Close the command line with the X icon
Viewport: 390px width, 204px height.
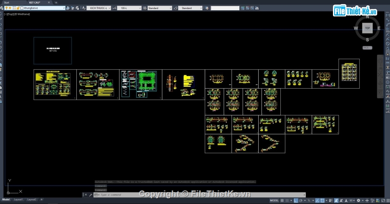(x=85, y=195)
